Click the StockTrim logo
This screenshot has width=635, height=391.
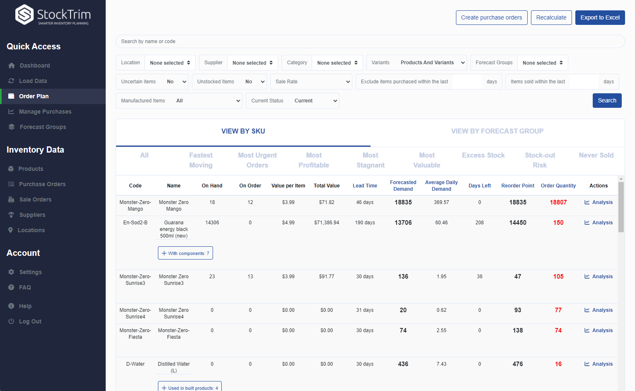(53, 15)
